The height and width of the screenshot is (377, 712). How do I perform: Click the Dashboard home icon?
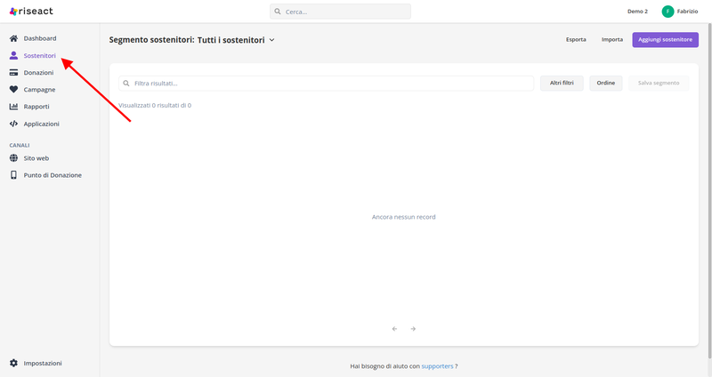pos(13,39)
